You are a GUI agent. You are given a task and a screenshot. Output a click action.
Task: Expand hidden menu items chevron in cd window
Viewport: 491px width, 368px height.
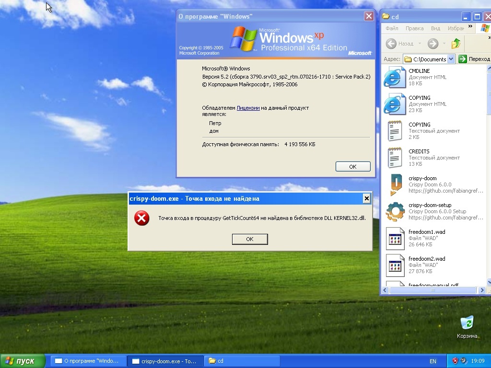pos(470,27)
